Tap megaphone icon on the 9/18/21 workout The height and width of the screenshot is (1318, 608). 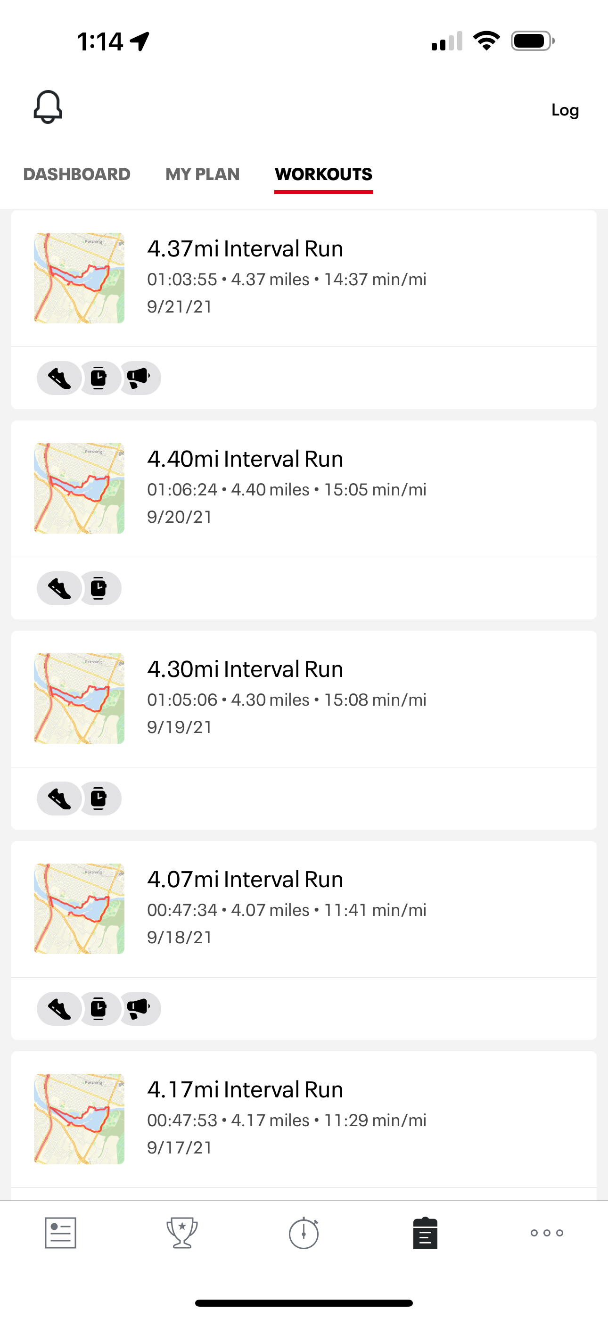pos(138,1009)
